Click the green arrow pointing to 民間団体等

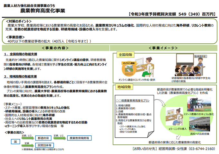(x=28, y=145)
